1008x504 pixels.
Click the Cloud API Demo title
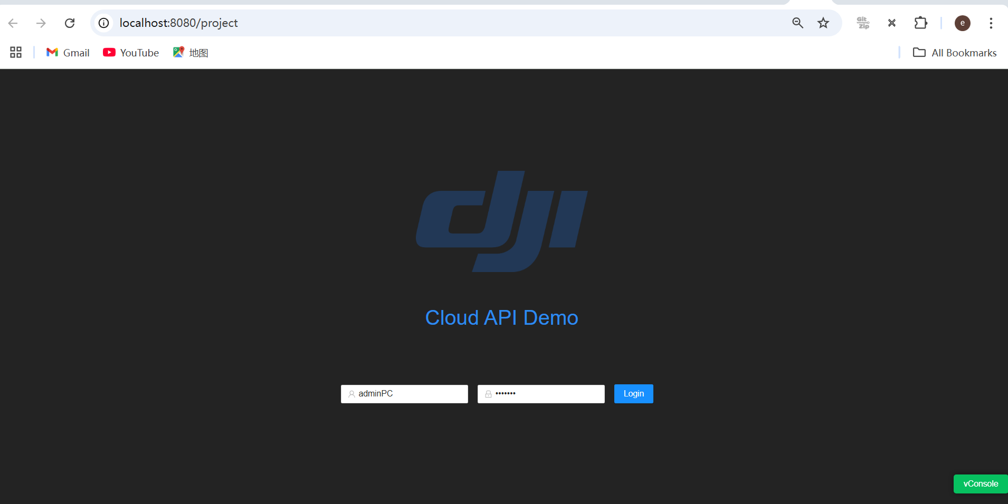point(502,318)
